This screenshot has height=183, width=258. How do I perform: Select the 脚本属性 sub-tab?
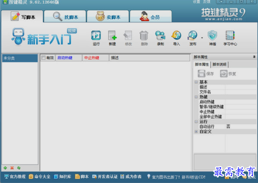[x=202, y=64]
